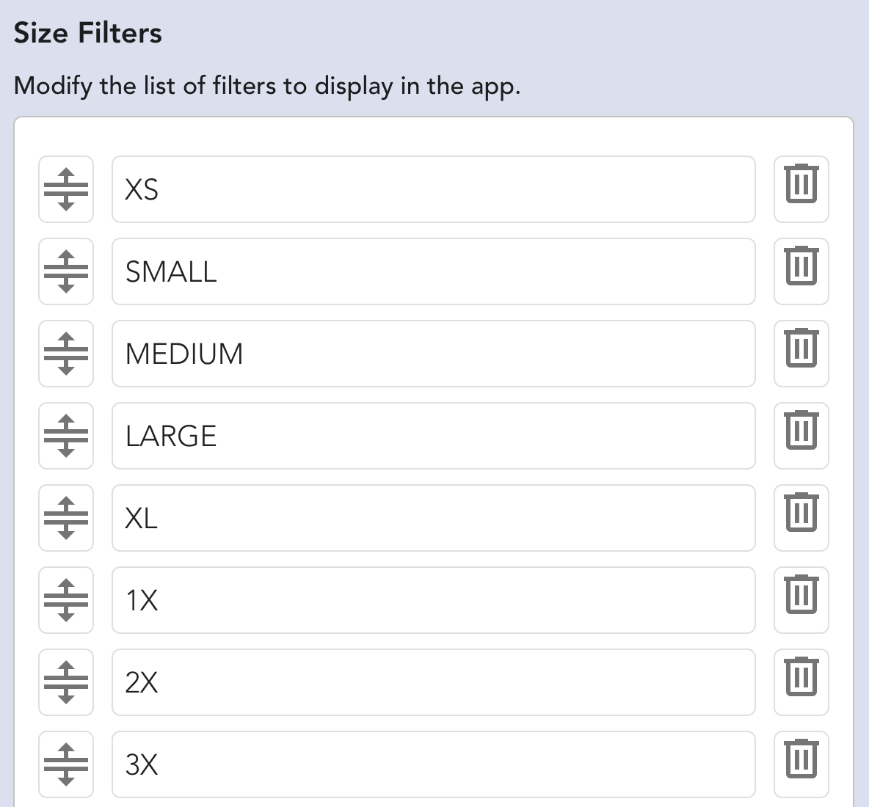Select the reorder handle for 1X
The height and width of the screenshot is (807, 869).
pos(66,600)
